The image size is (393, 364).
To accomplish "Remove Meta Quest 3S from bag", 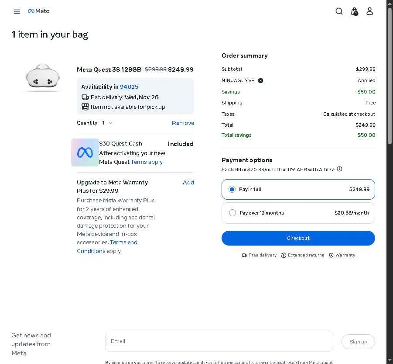I will pyautogui.click(x=183, y=123).
